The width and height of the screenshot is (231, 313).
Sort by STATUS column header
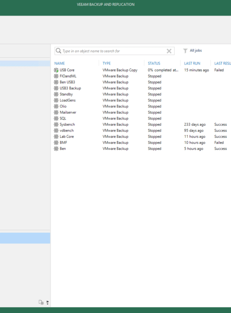point(154,63)
